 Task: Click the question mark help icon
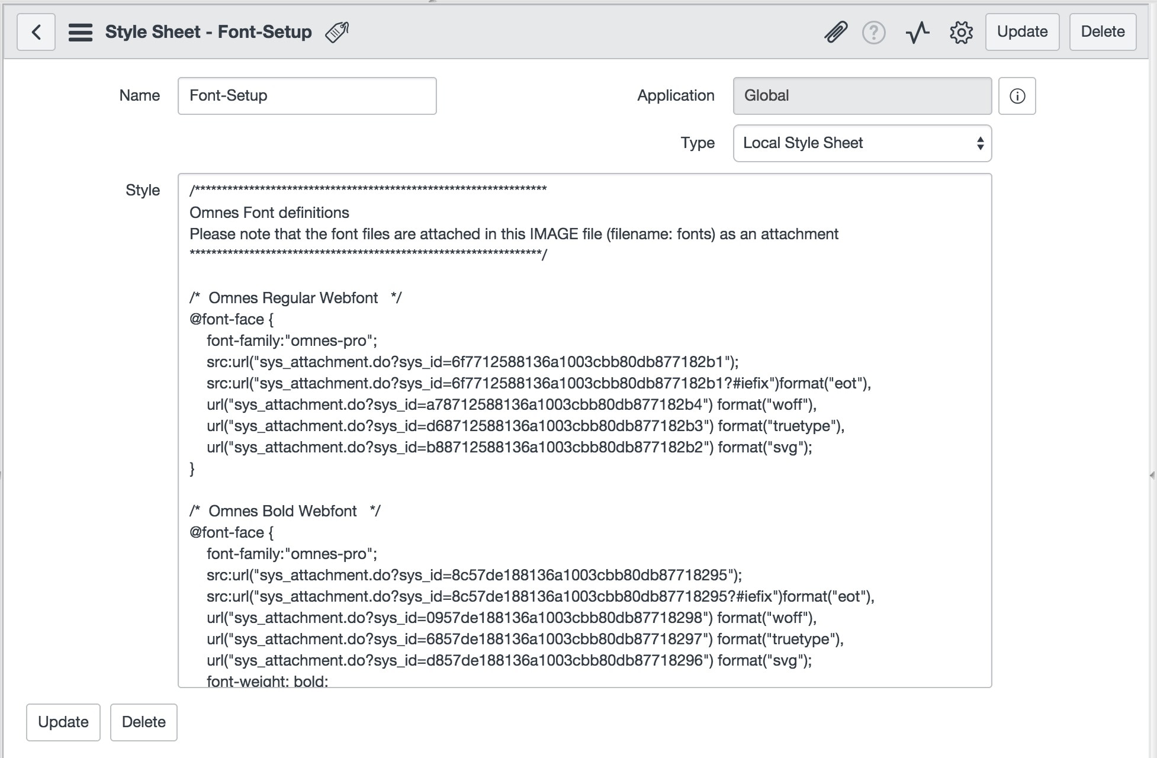(873, 32)
